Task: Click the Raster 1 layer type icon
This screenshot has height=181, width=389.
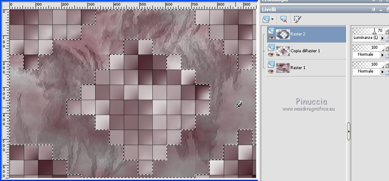Action: point(271,64)
